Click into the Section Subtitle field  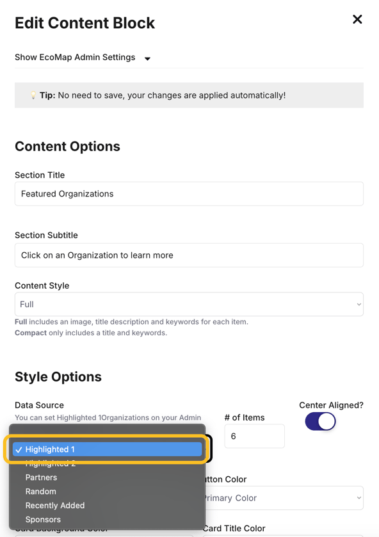(189, 255)
